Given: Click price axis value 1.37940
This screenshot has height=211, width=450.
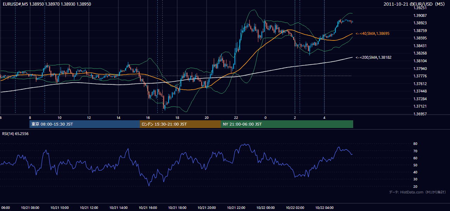Looking at the screenshot, I should pos(420,69).
